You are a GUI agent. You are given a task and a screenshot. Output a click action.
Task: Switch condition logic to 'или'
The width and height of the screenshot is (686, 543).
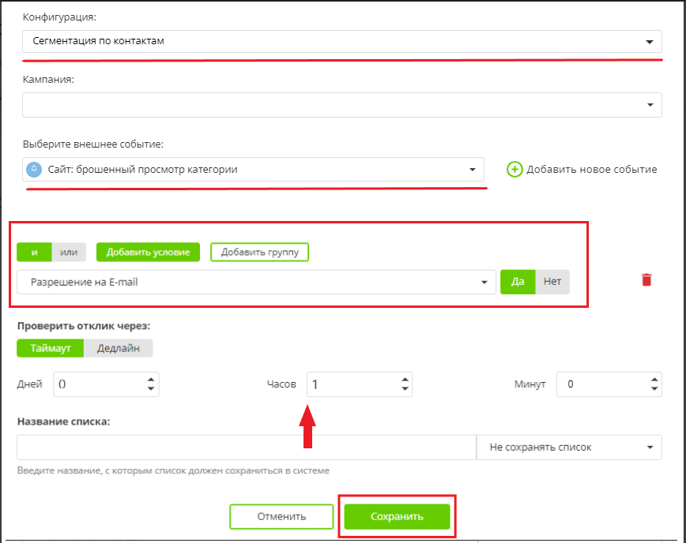pos(69,252)
